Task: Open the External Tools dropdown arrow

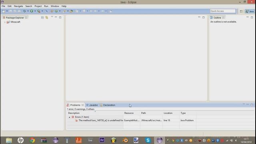Action: (42, 11)
